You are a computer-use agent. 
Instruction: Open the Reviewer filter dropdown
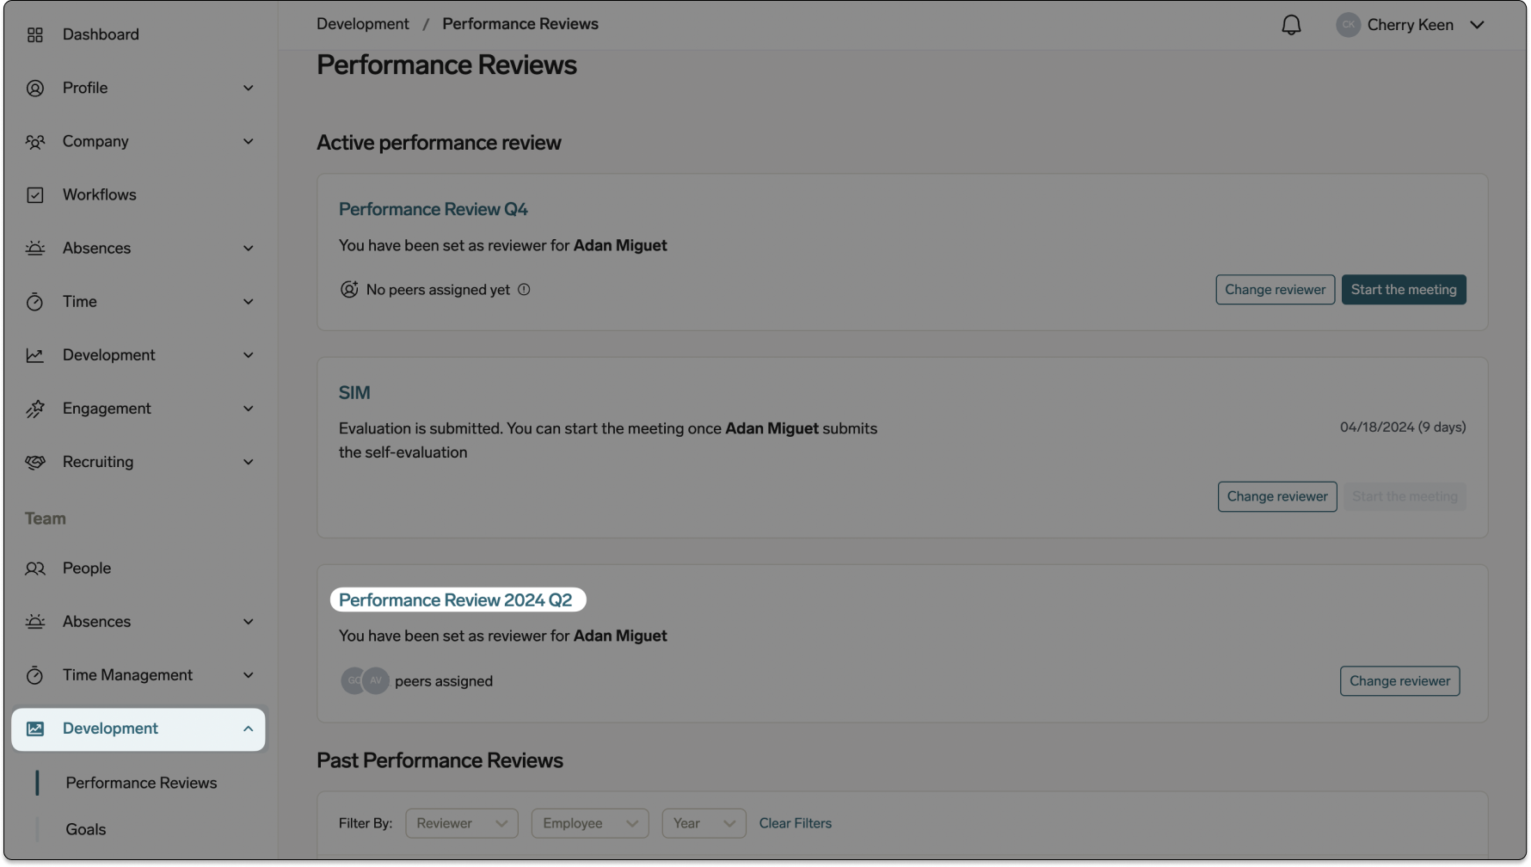(462, 823)
